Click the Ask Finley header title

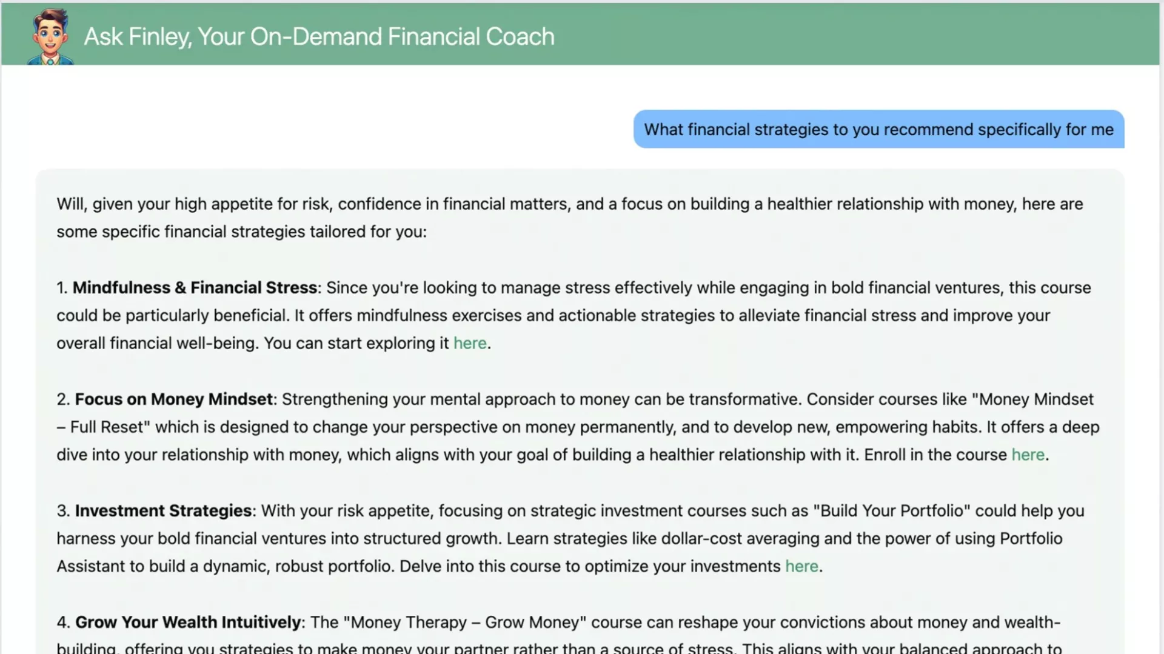click(319, 37)
